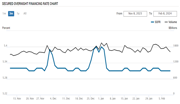Click the 5.4 percent axis label
The image size is (180, 104).
click(x=5, y=46)
